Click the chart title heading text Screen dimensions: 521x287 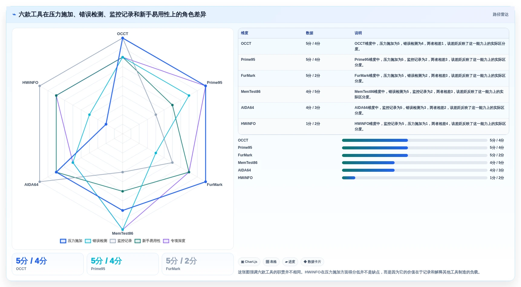tap(112, 15)
